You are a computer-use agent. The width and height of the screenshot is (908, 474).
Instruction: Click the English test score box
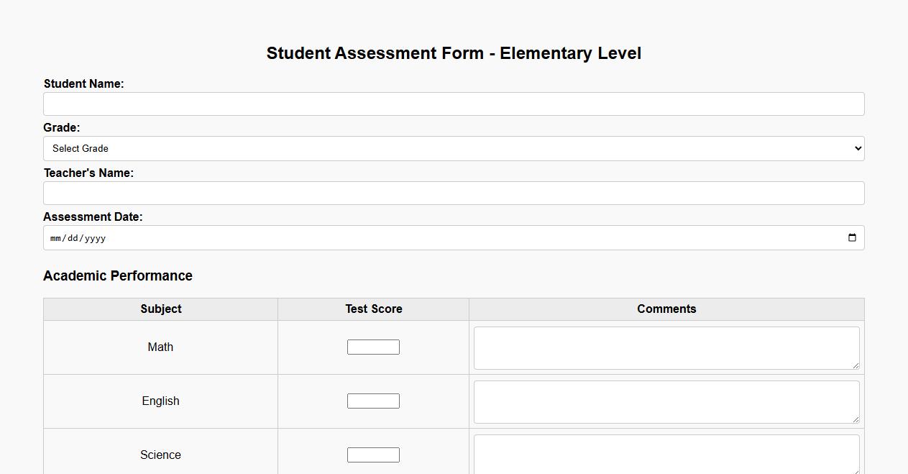point(373,400)
